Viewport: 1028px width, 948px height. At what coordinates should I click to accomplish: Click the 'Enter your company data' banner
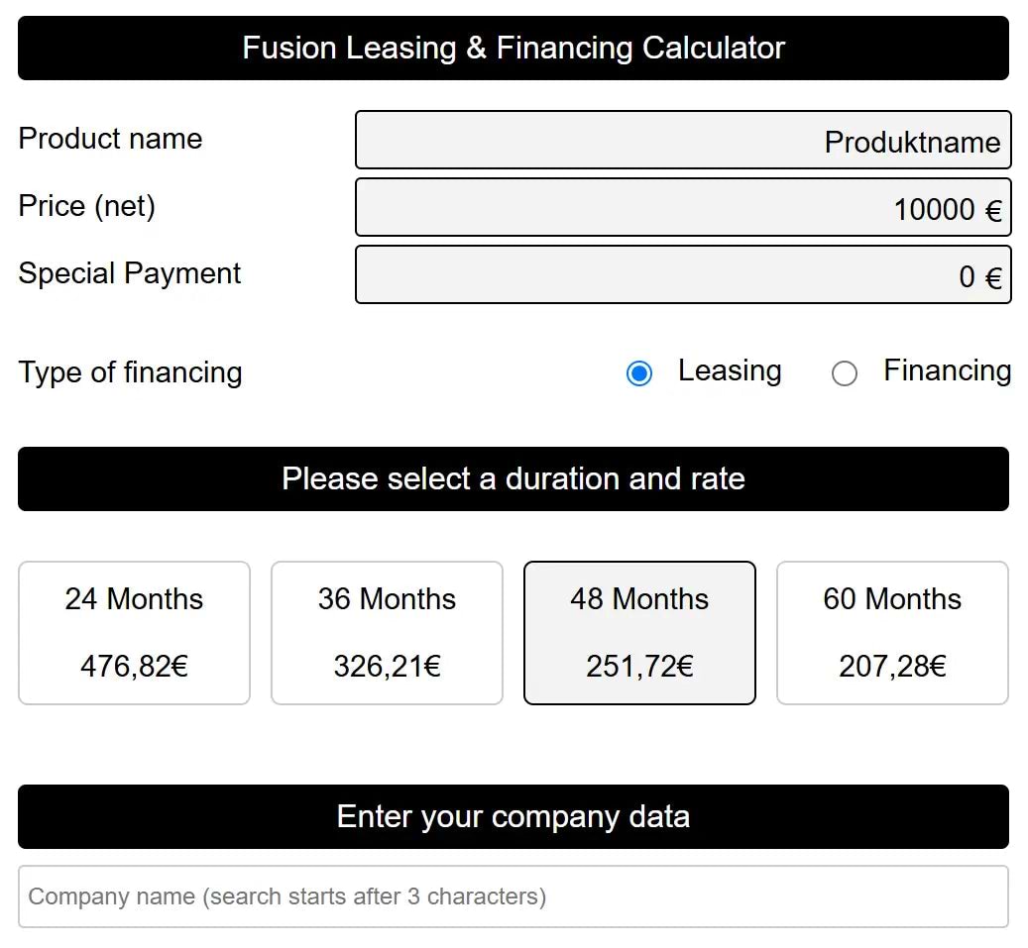click(x=514, y=817)
